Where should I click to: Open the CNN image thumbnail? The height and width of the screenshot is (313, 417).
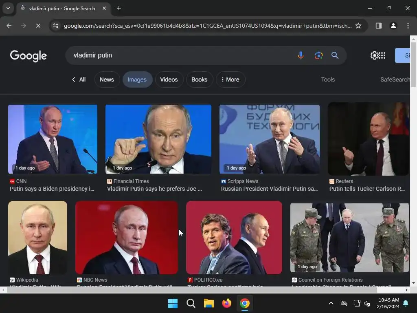click(x=53, y=139)
